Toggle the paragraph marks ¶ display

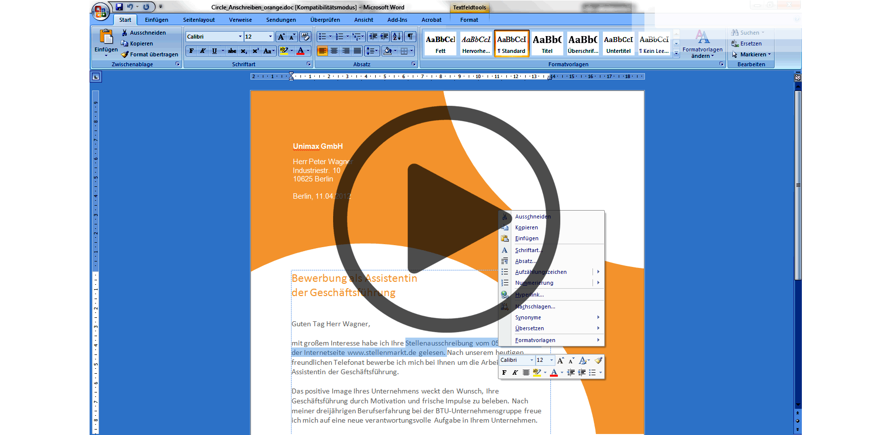pyautogui.click(x=410, y=37)
